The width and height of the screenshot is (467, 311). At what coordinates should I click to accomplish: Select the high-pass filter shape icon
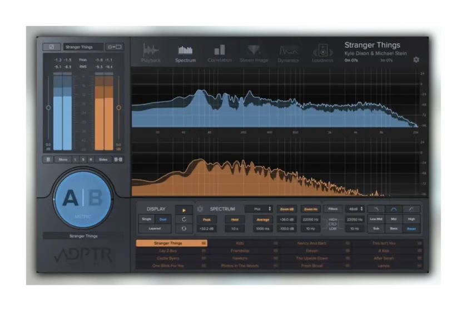pos(411,209)
